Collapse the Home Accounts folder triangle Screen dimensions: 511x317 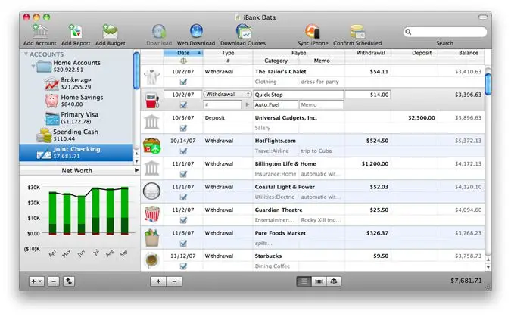click(x=33, y=67)
